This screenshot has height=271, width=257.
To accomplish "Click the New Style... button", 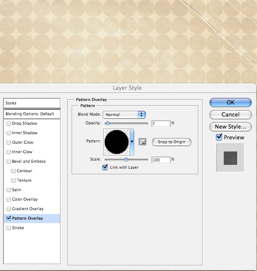I will pyautogui.click(x=231, y=127).
